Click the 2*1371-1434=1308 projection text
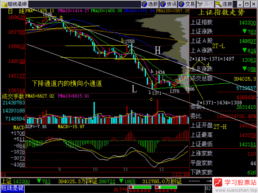 coord(220,103)
